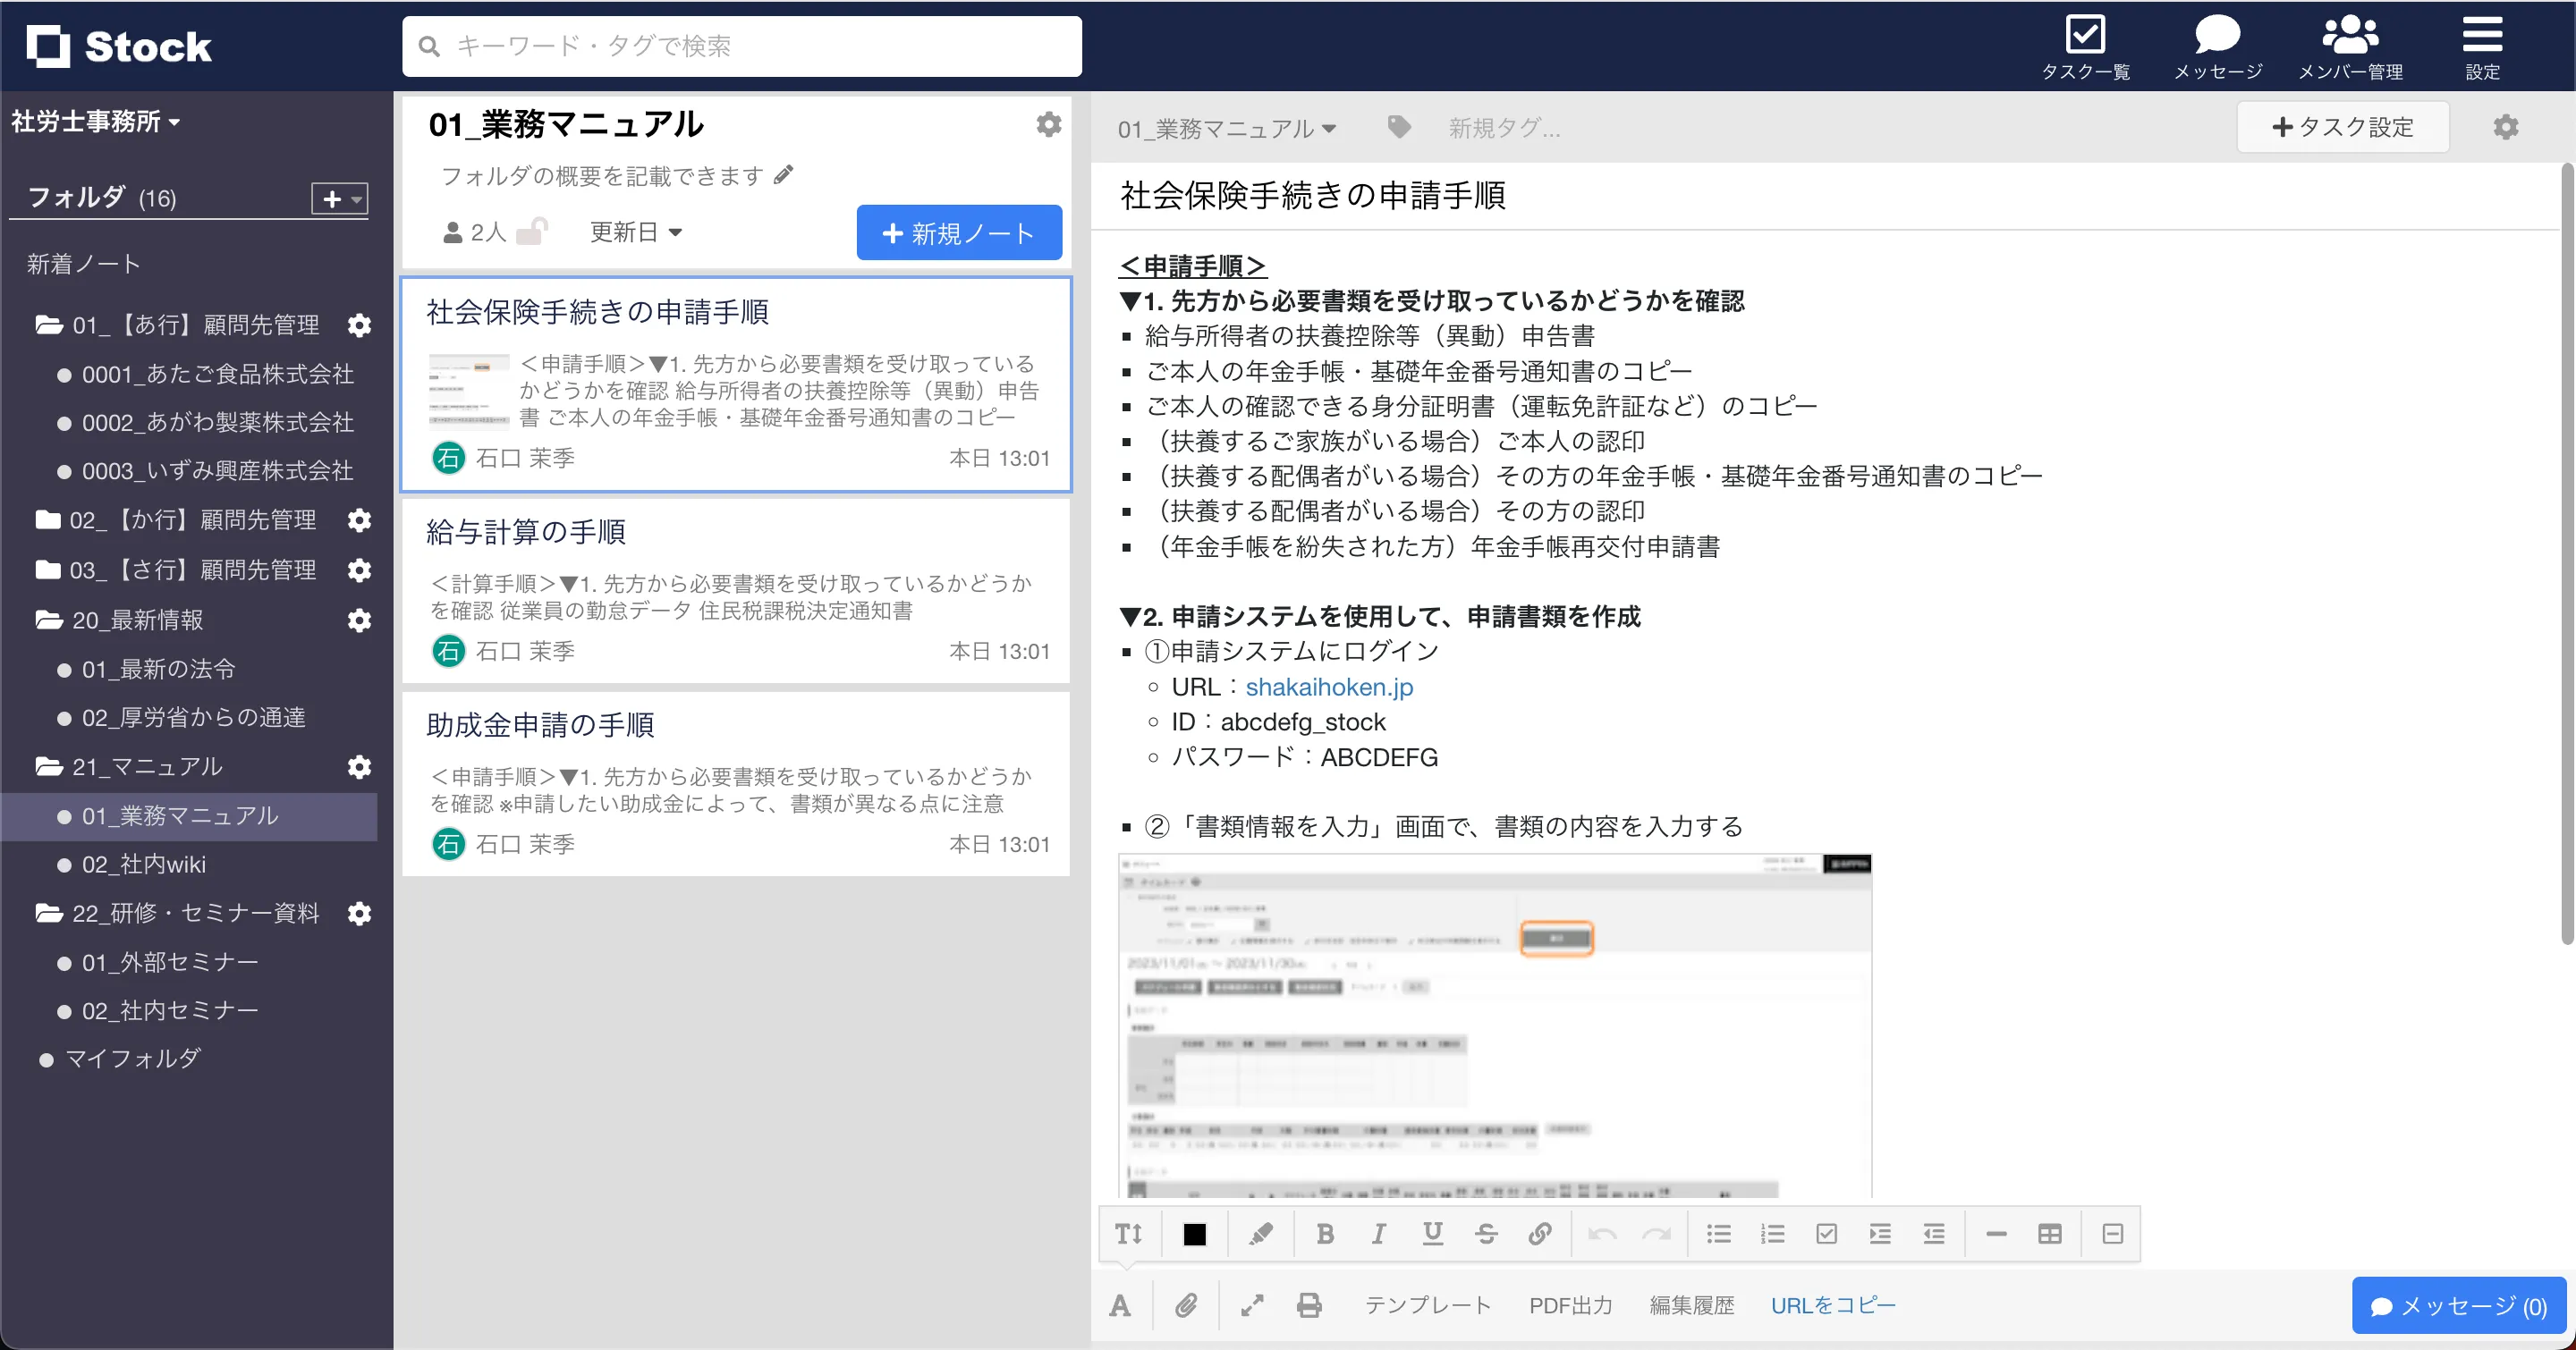
Task: Open the 更新日 sort dropdown
Action: coord(636,232)
